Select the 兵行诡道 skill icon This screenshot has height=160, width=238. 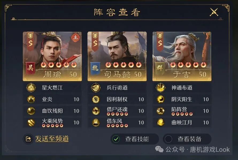96,87
